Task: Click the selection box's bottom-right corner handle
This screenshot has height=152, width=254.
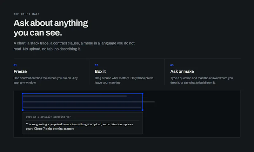Action: pyautogui.click(x=143, y=110)
